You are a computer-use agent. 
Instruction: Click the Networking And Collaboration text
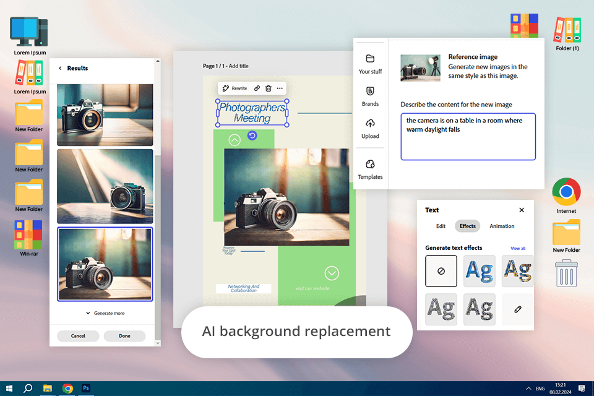point(244,288)
